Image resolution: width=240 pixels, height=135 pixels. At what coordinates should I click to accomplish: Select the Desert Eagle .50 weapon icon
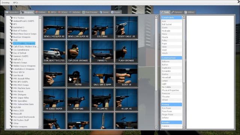click(126, 27)
